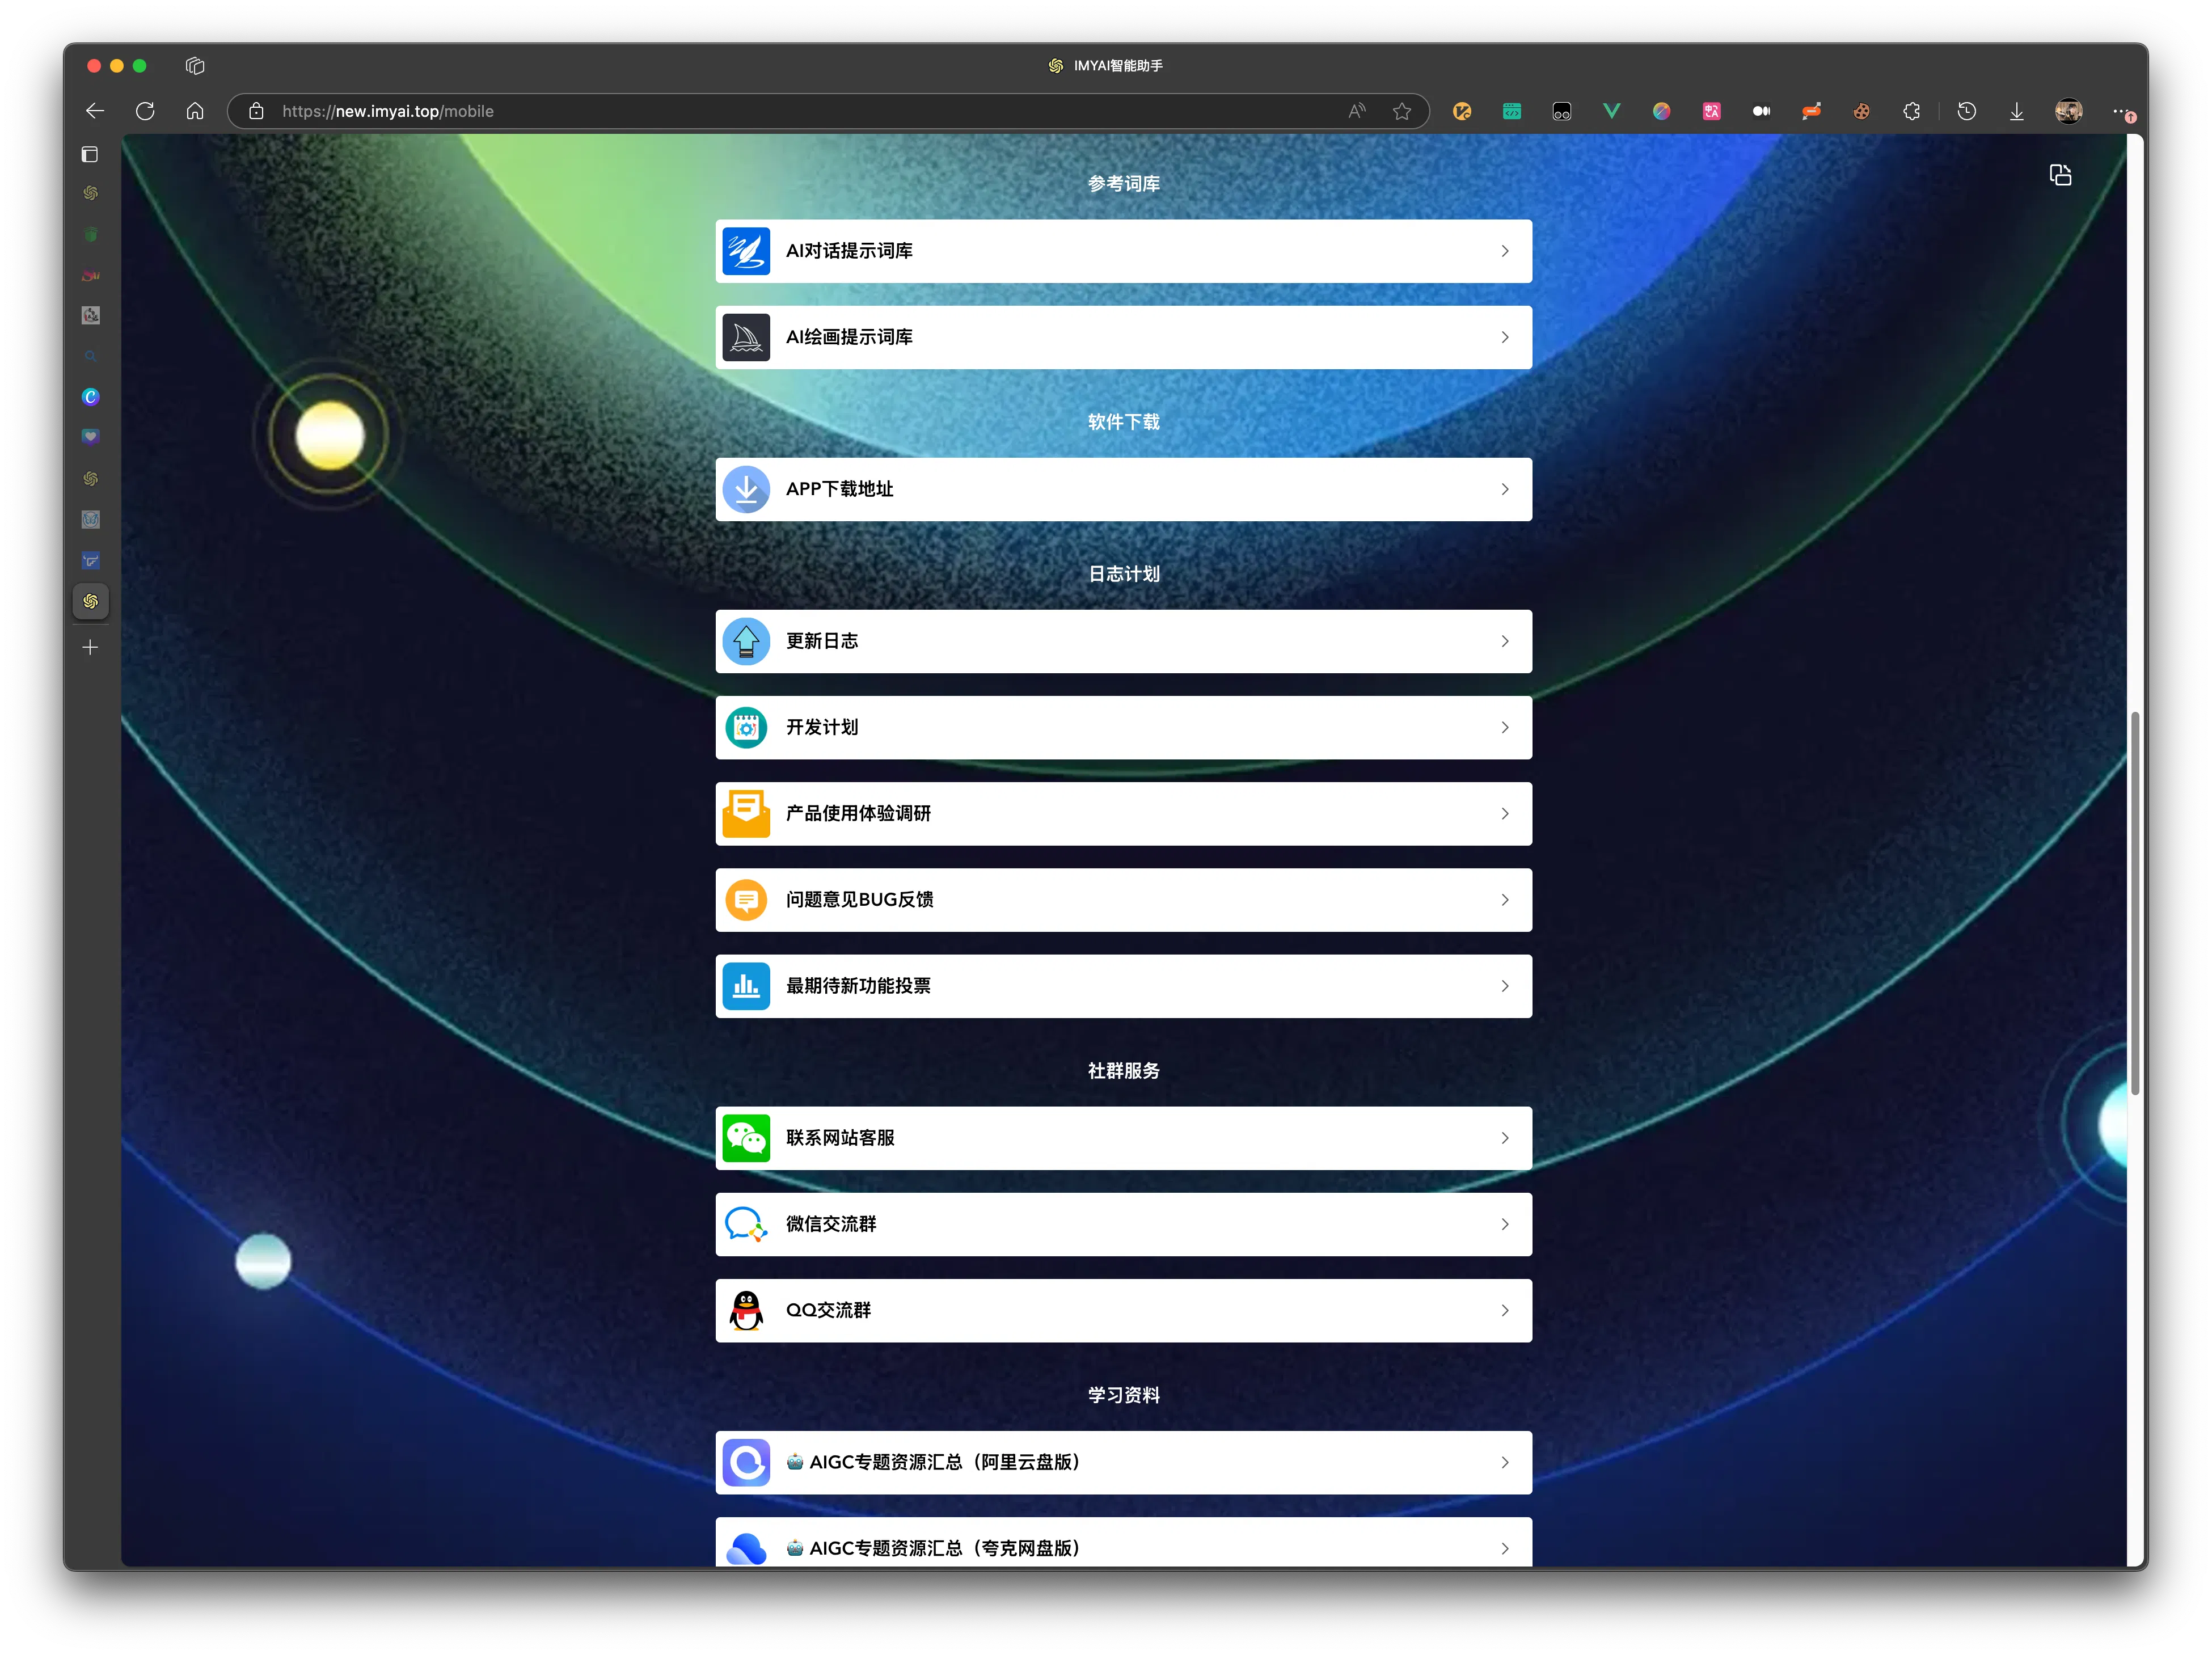Viewport: 2212px width, 1655px height.
Task: Click the QQ交流群 row chevron
Action: point(1505,1310)
